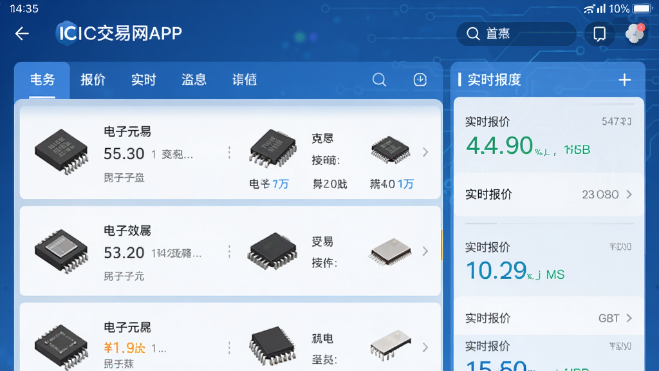The width and height of the screenshot is (659, 371).
Task: Click the 电子效属 product title
Action: 127,231
